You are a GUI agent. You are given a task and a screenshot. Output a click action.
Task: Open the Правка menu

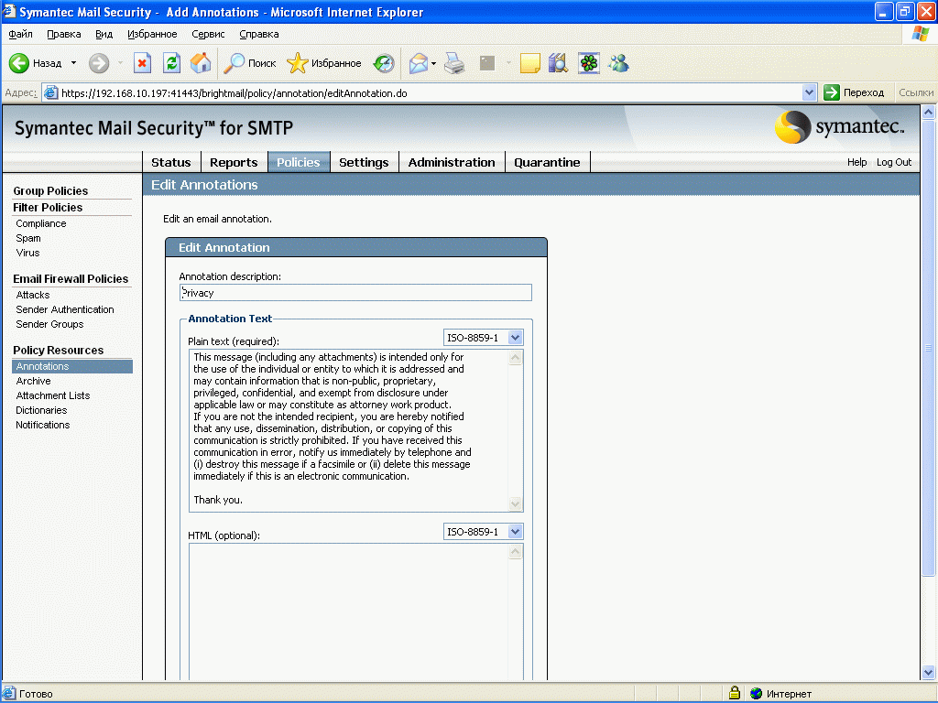point(63,34)
